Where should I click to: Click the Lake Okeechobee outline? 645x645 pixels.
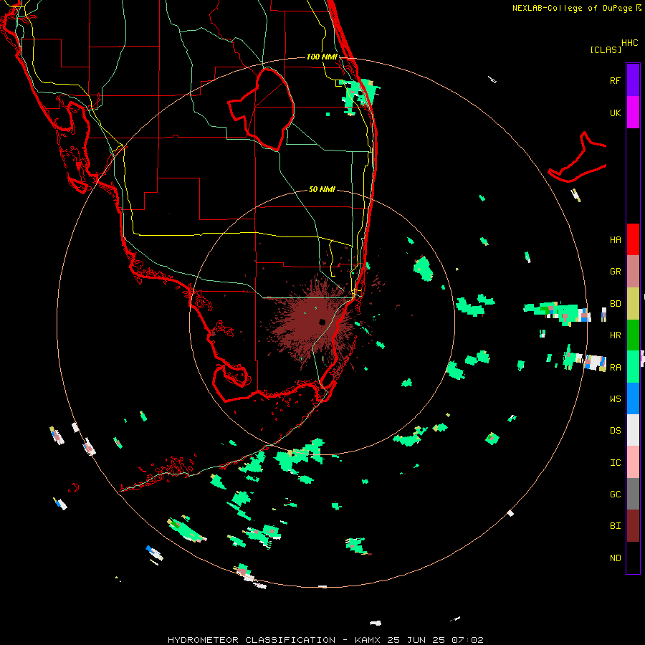(261, 109)
